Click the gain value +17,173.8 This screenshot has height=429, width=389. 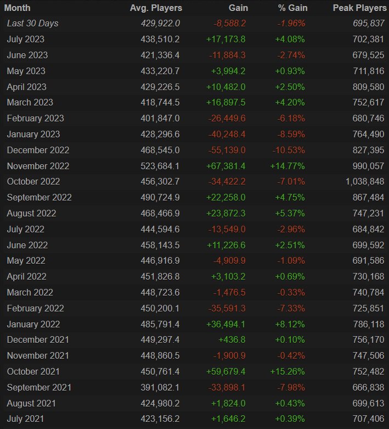coord(226,40)
